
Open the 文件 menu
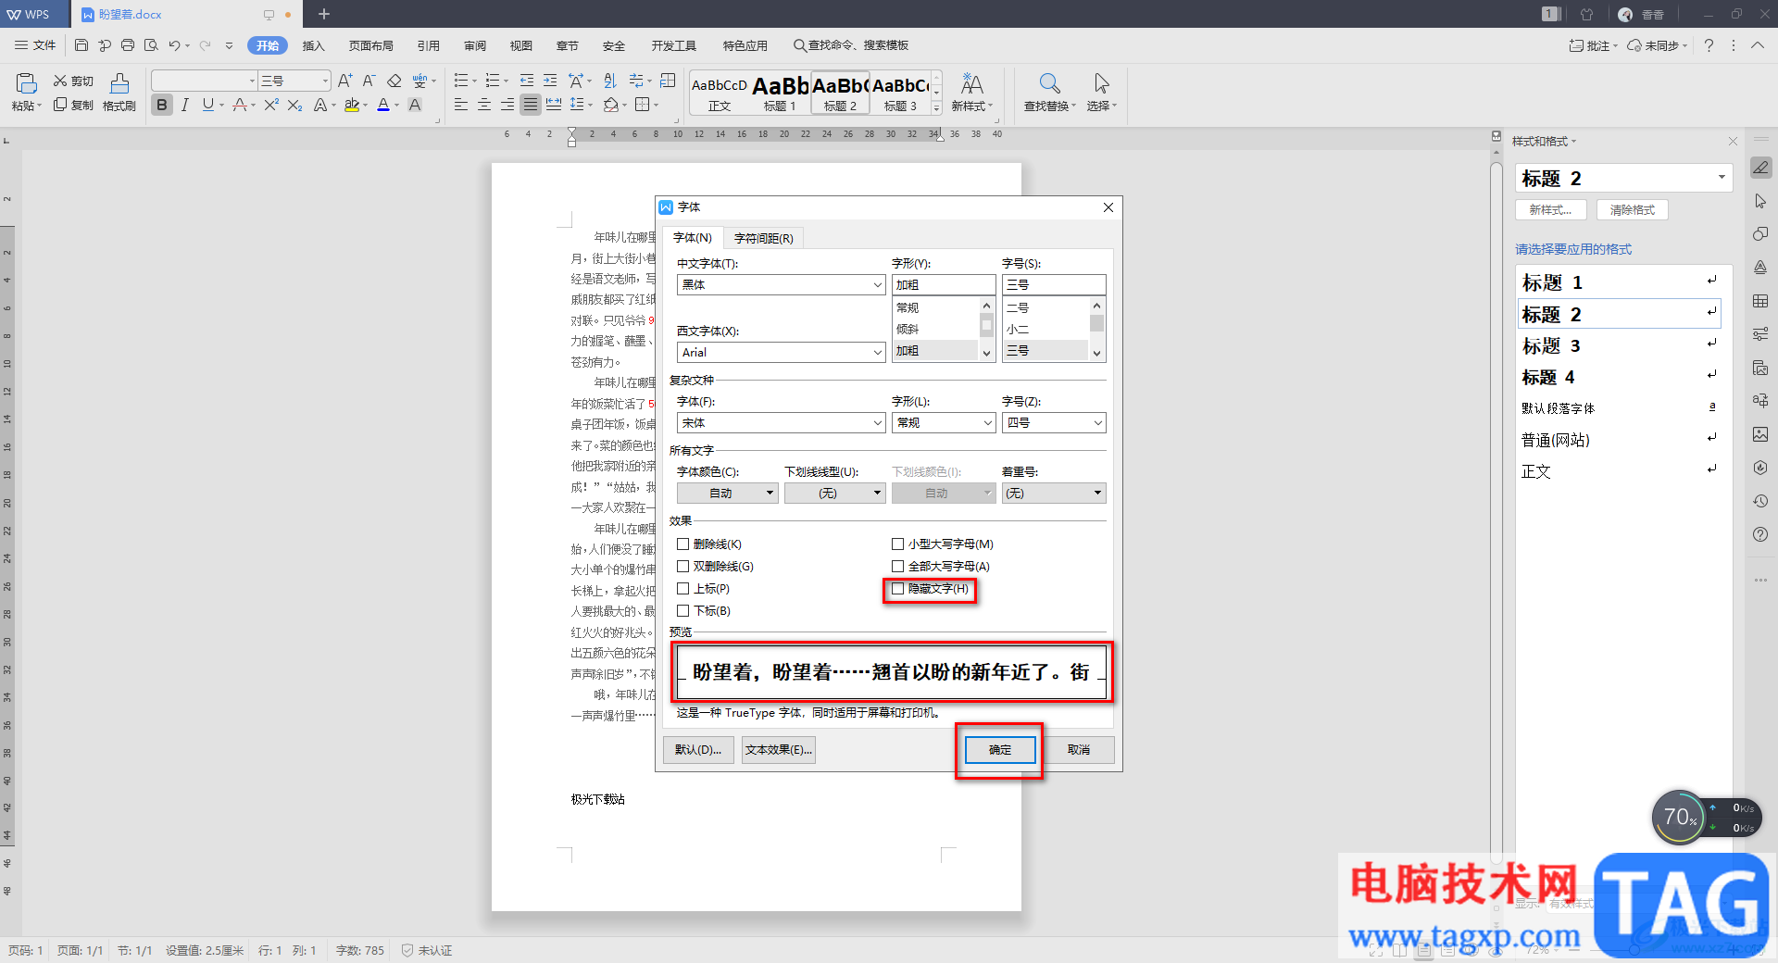(x=36, y=45)
